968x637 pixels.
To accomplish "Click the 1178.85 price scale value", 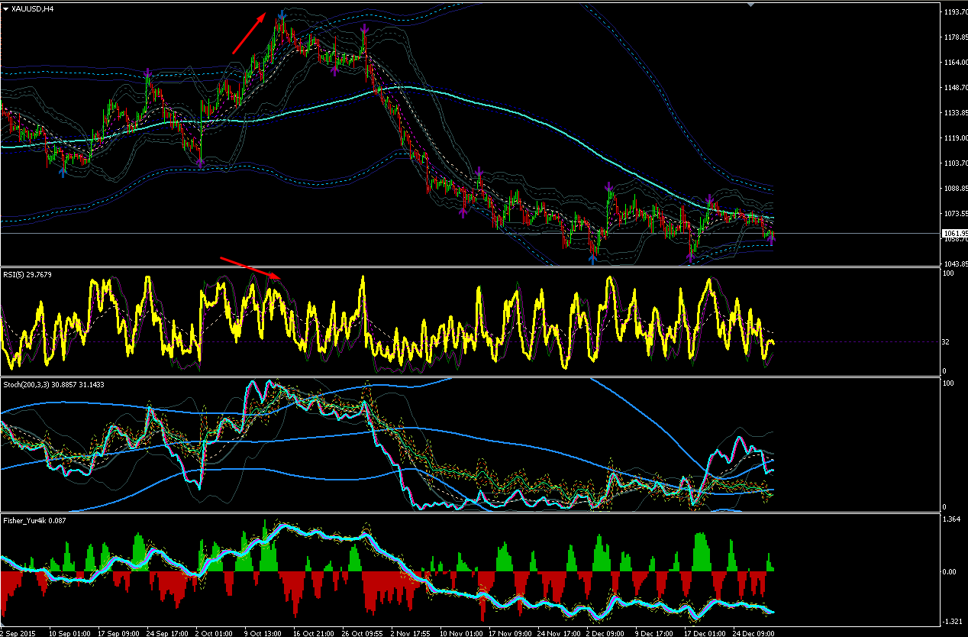I will click(954, 37).
